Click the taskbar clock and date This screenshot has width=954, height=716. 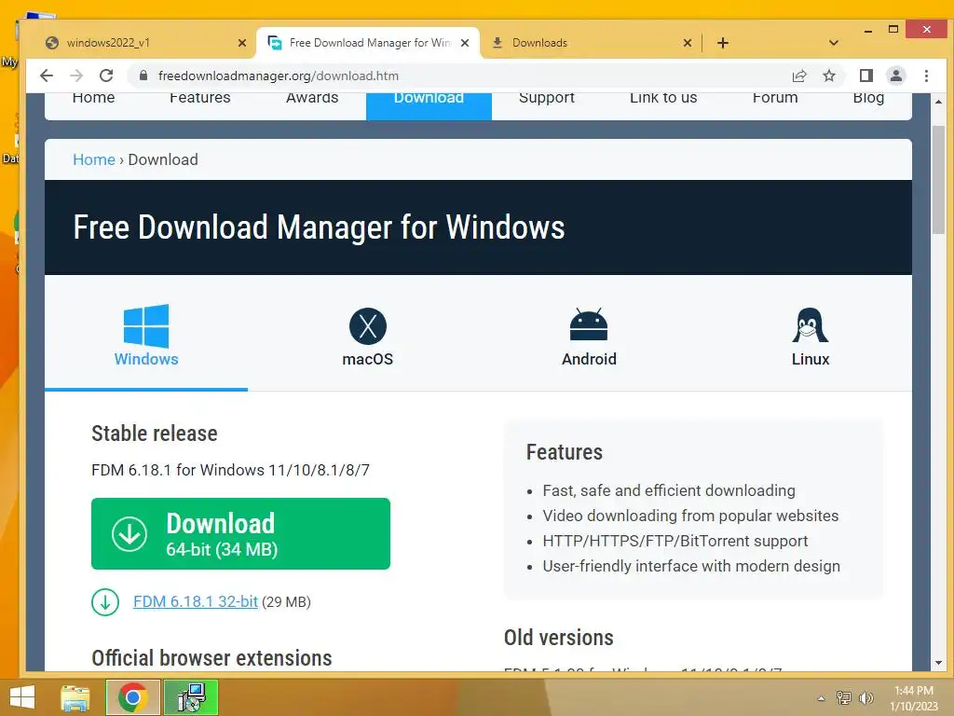[914, 698]
